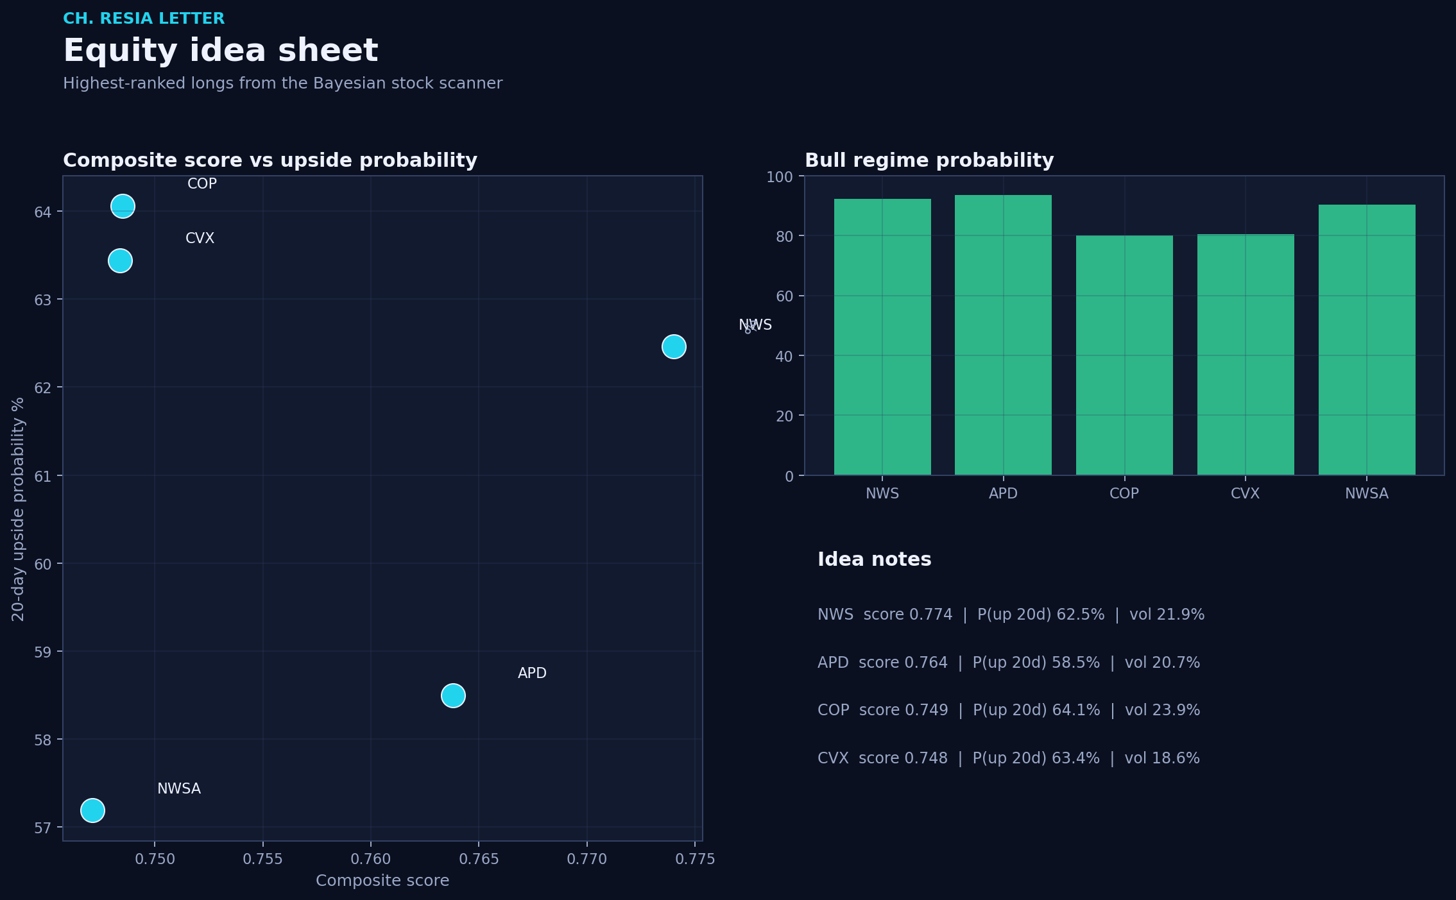Click the NWSA label in the scatter plot
Viewport: 1456px width, 900px height.
click(179, 788)
